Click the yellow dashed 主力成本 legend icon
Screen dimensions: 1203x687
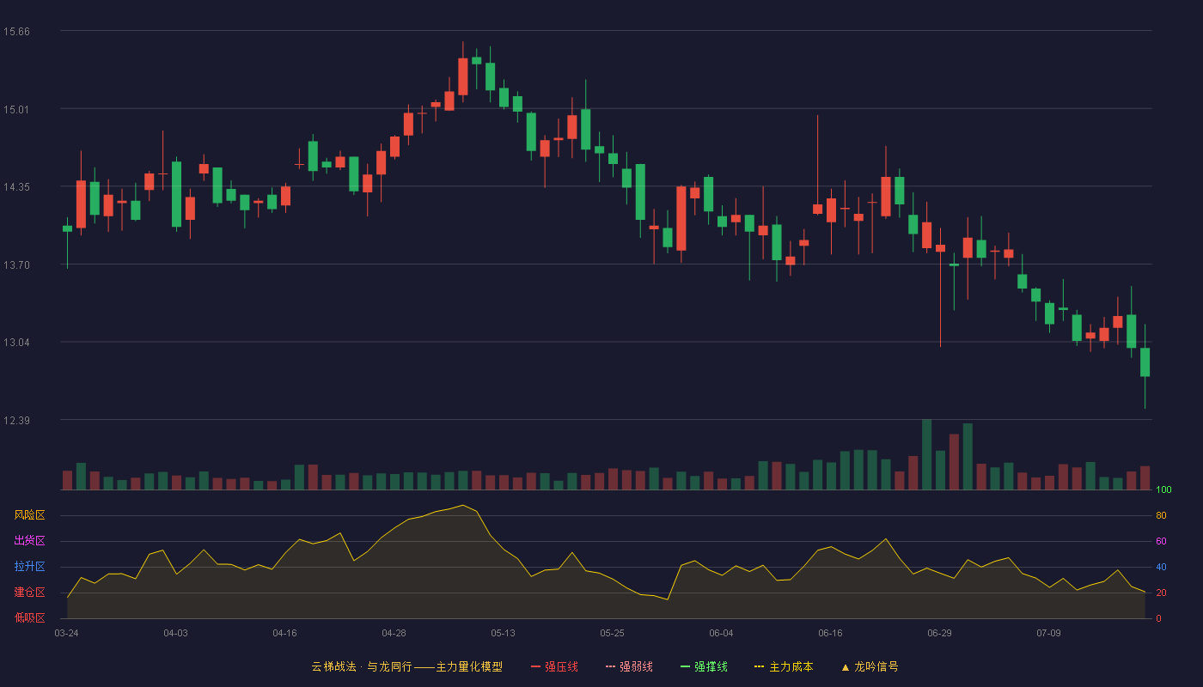pyautogui.click(x=760, y=666)
